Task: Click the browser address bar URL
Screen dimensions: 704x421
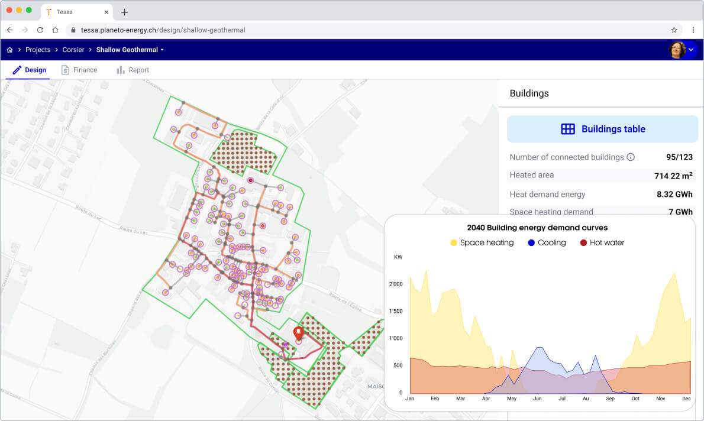Action: pos(163,30)
